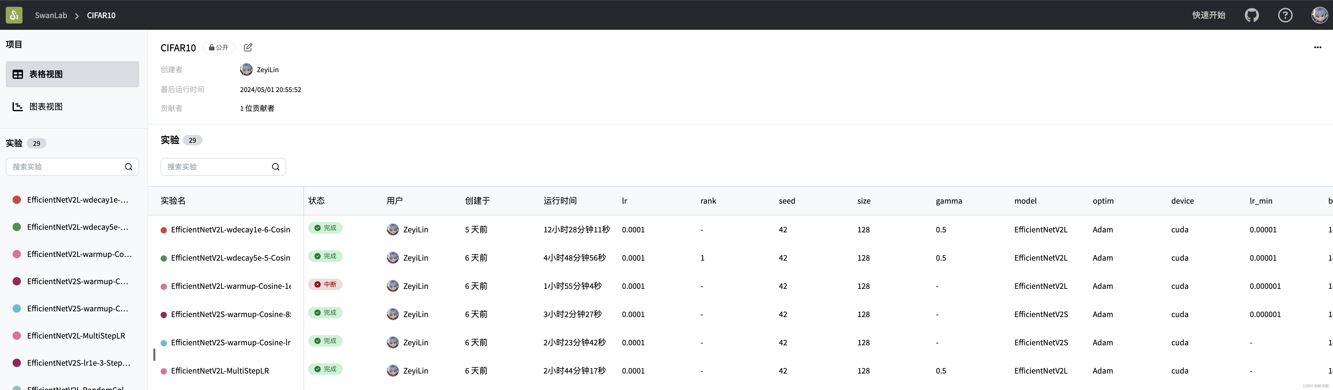Click the help question mark icon
This screenshot has width=1333, height=390.
(x=1285, y=15)
